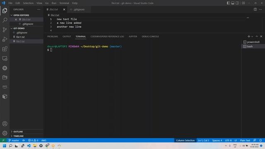Toggle the secondary side bar layout icon
Image resolution: width=265 pixels, height=149 pixels.
pos(237,3)
